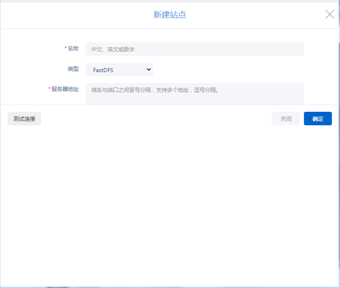Focus the 服务器地址 server address textarea
The height and width of the screenshot is (288, 340).
pos(194,93)
